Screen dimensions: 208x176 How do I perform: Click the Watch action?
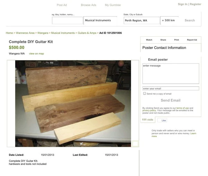click(x=149, y=40)
